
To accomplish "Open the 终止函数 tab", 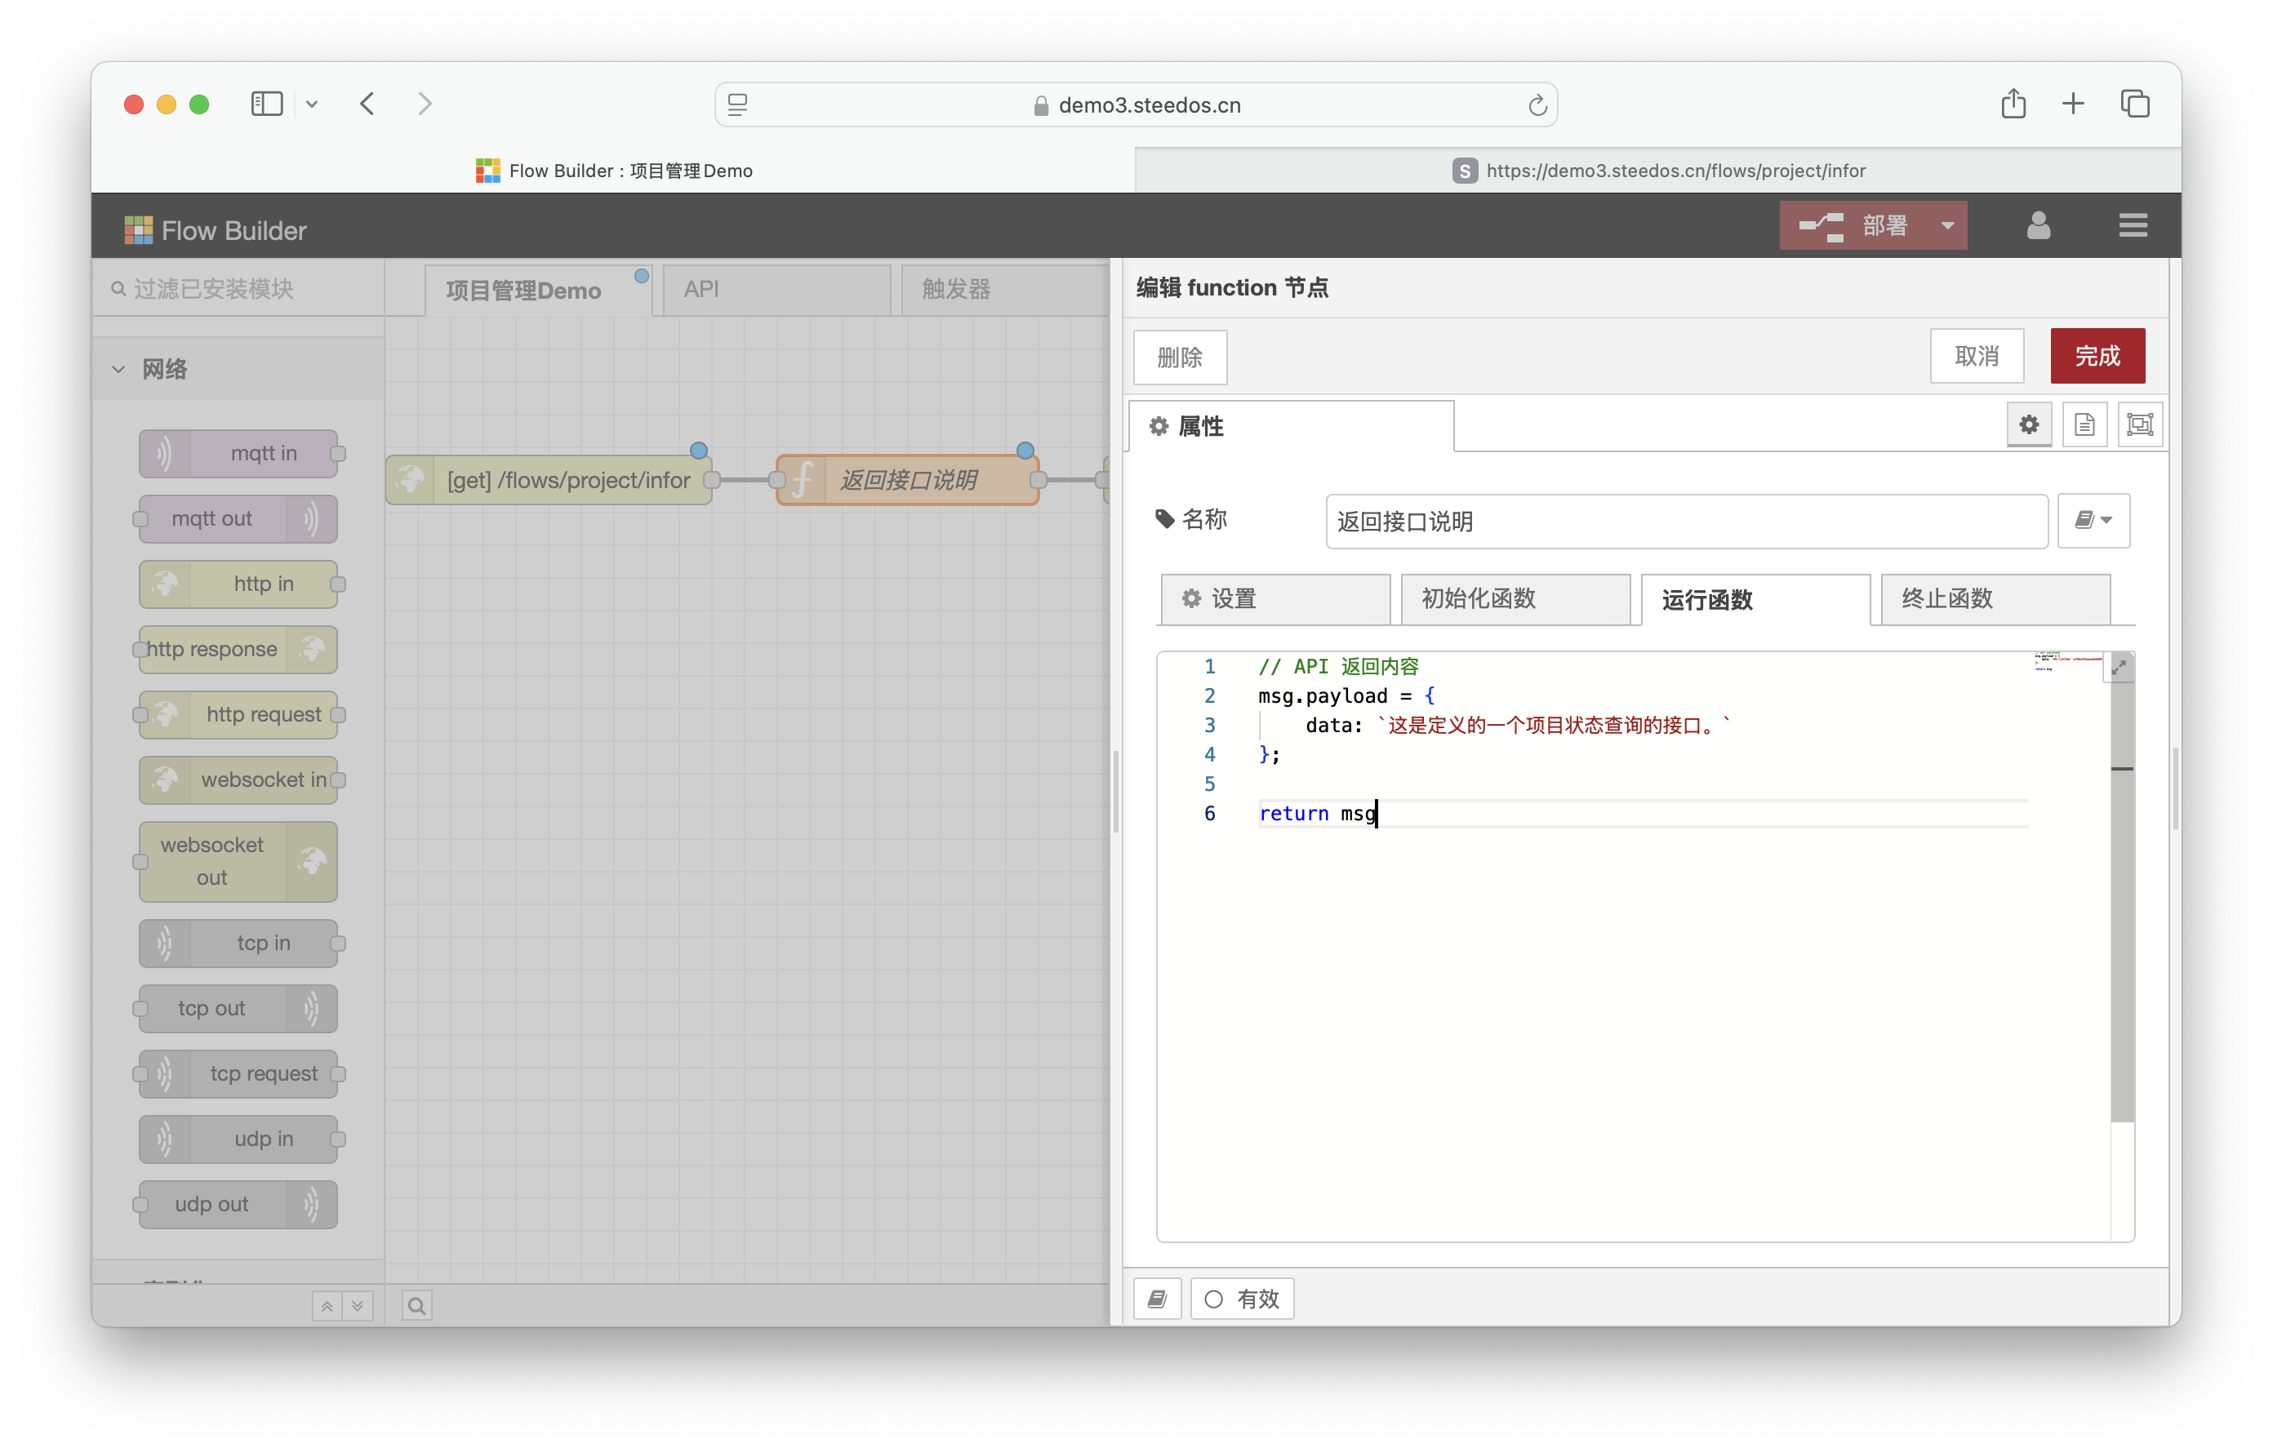I will [x=1995, y=598].
